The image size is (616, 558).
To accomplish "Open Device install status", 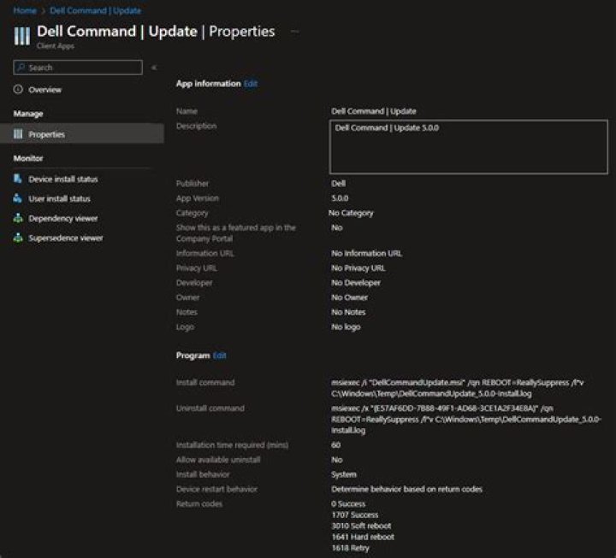I will click(62, 179).
